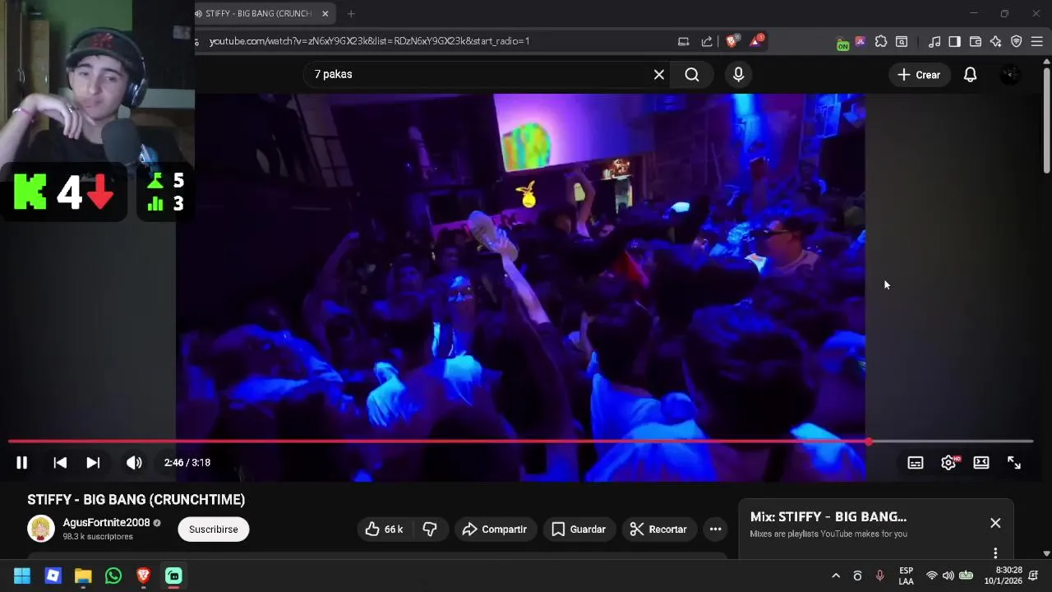This screenshot has width=1052, height=592.
Task: Open the Leo AI sparkle icon
Action: tap(995, 41)
